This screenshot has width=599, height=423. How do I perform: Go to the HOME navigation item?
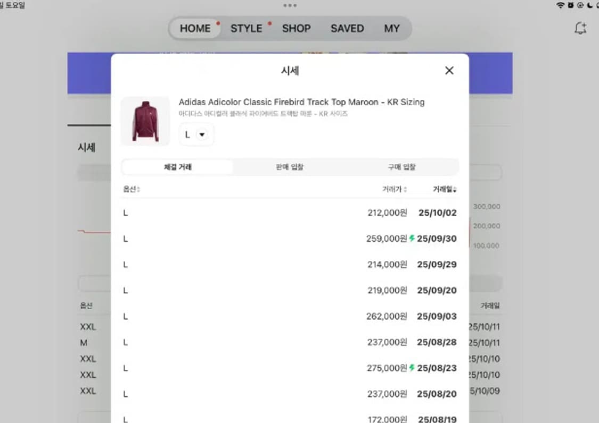coord(195,29)
